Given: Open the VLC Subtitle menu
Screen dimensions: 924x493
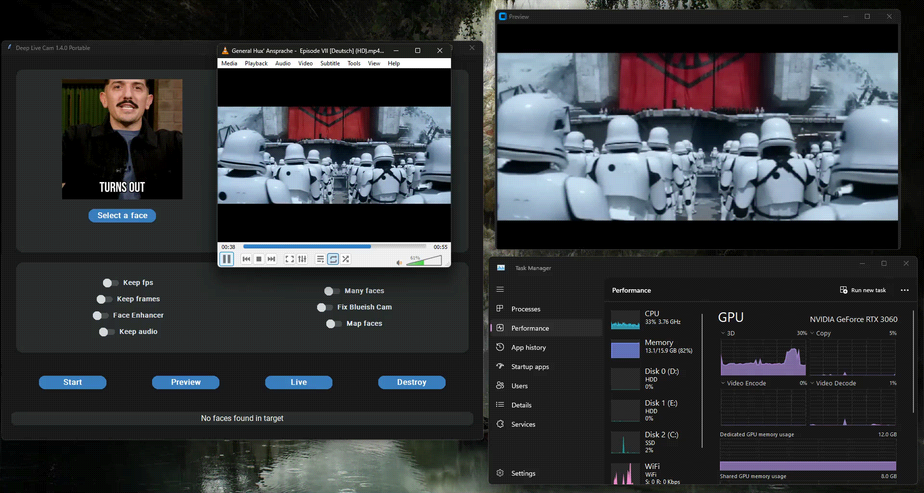Looking at the screenshot, I should coord(330,63).
